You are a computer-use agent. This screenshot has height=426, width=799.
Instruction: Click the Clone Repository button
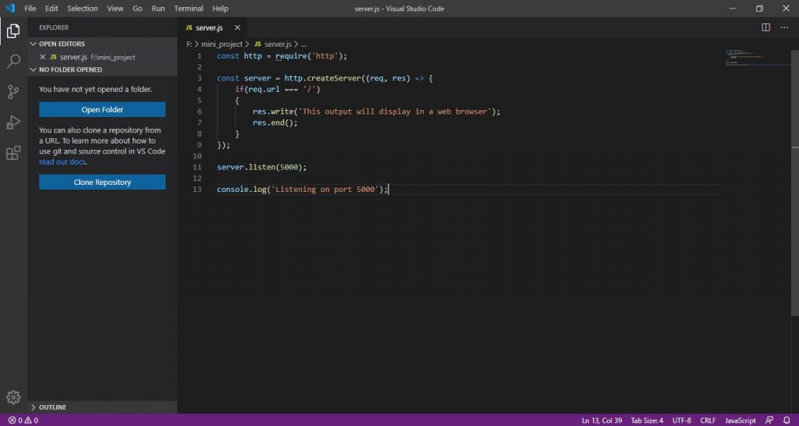point(102,182)
